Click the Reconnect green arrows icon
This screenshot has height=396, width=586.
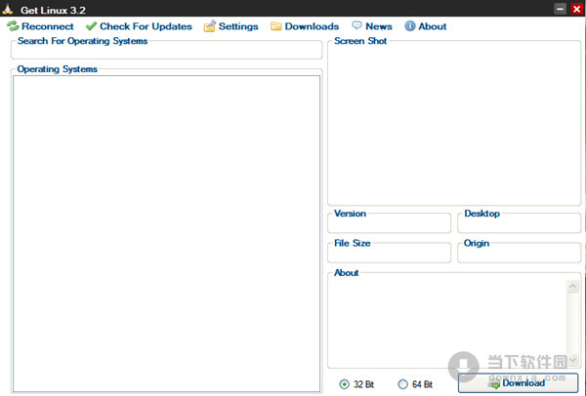(x=13, y=26)
